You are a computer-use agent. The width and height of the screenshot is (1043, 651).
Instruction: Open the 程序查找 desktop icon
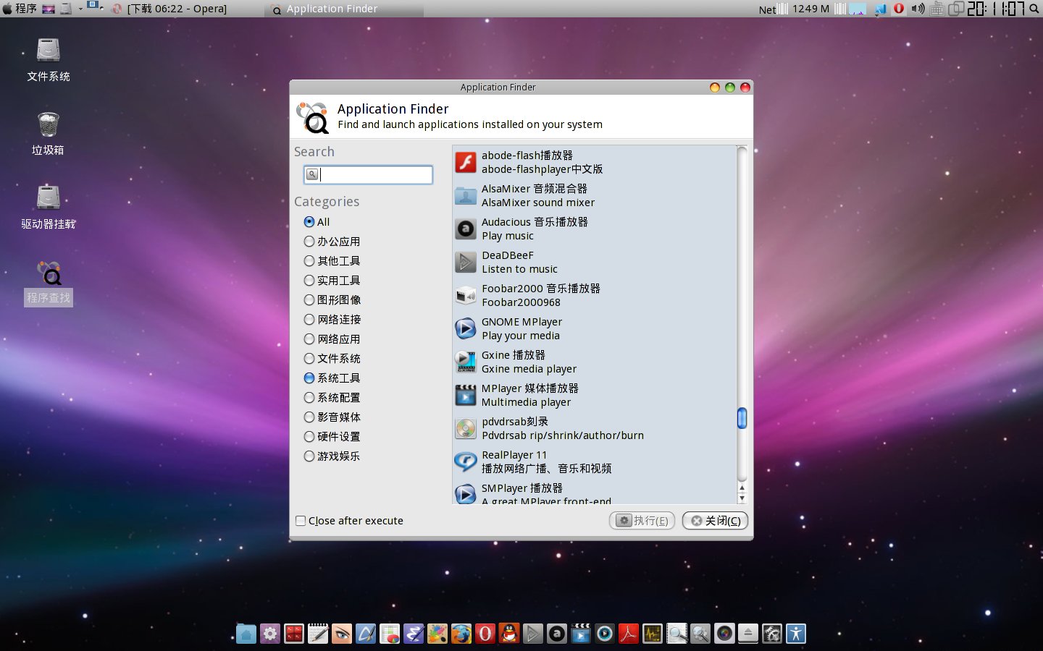[x=49, y=282]
